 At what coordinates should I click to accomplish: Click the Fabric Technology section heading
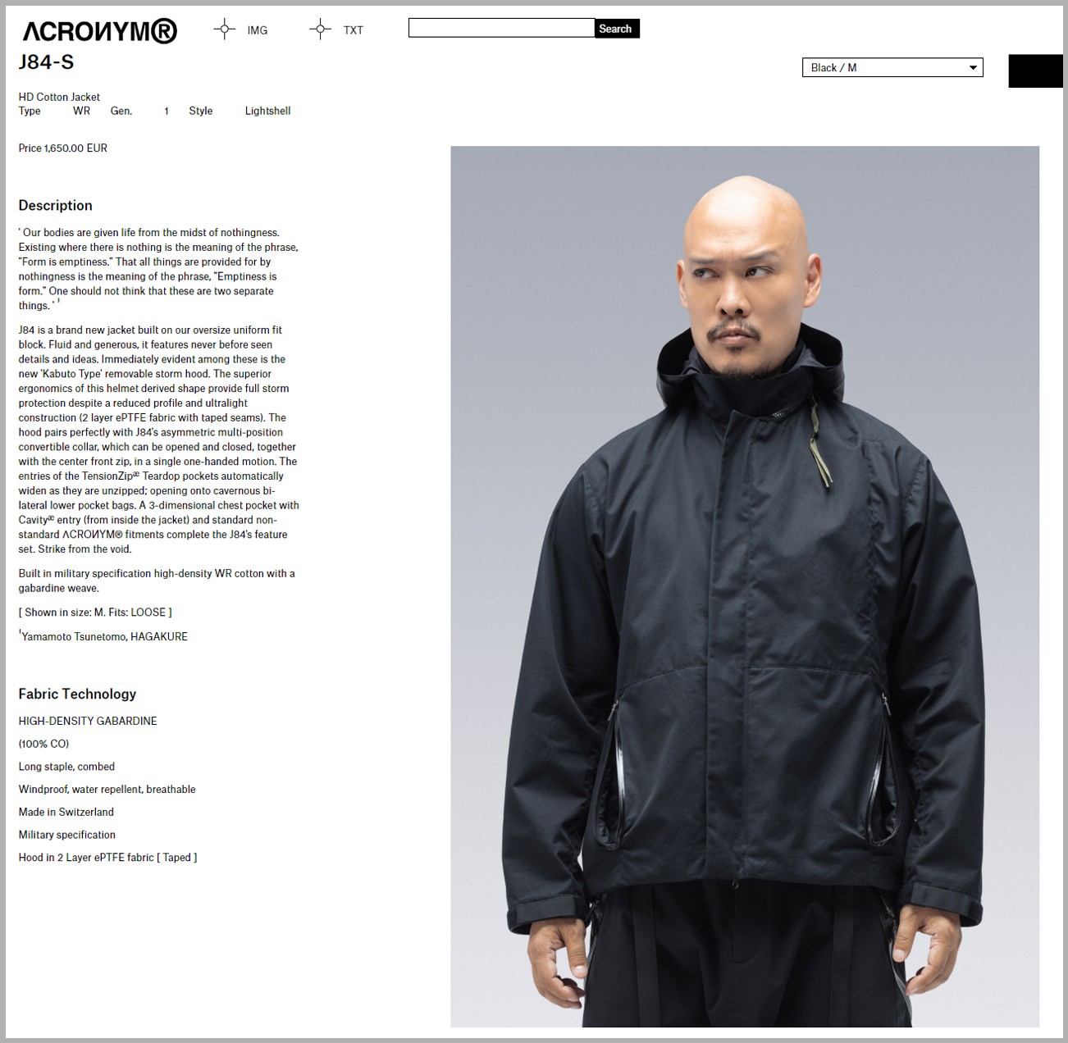[x=77, y=694]
